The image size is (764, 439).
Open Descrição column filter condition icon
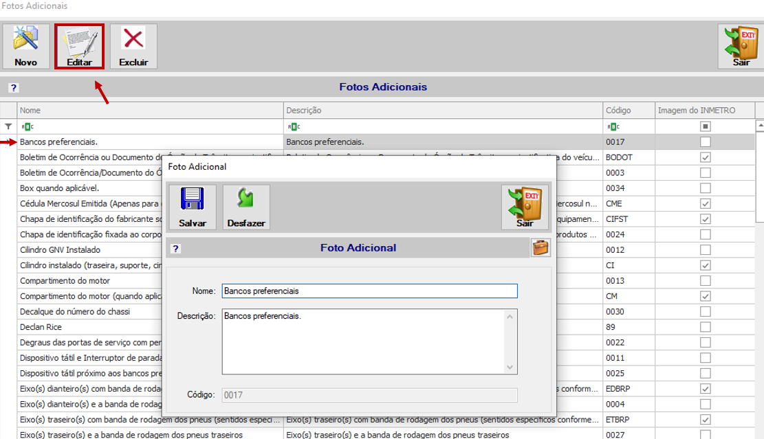point(294,126)
